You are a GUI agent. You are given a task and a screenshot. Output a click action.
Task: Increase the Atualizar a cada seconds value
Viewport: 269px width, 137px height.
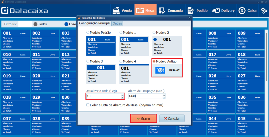pos(122,95)
